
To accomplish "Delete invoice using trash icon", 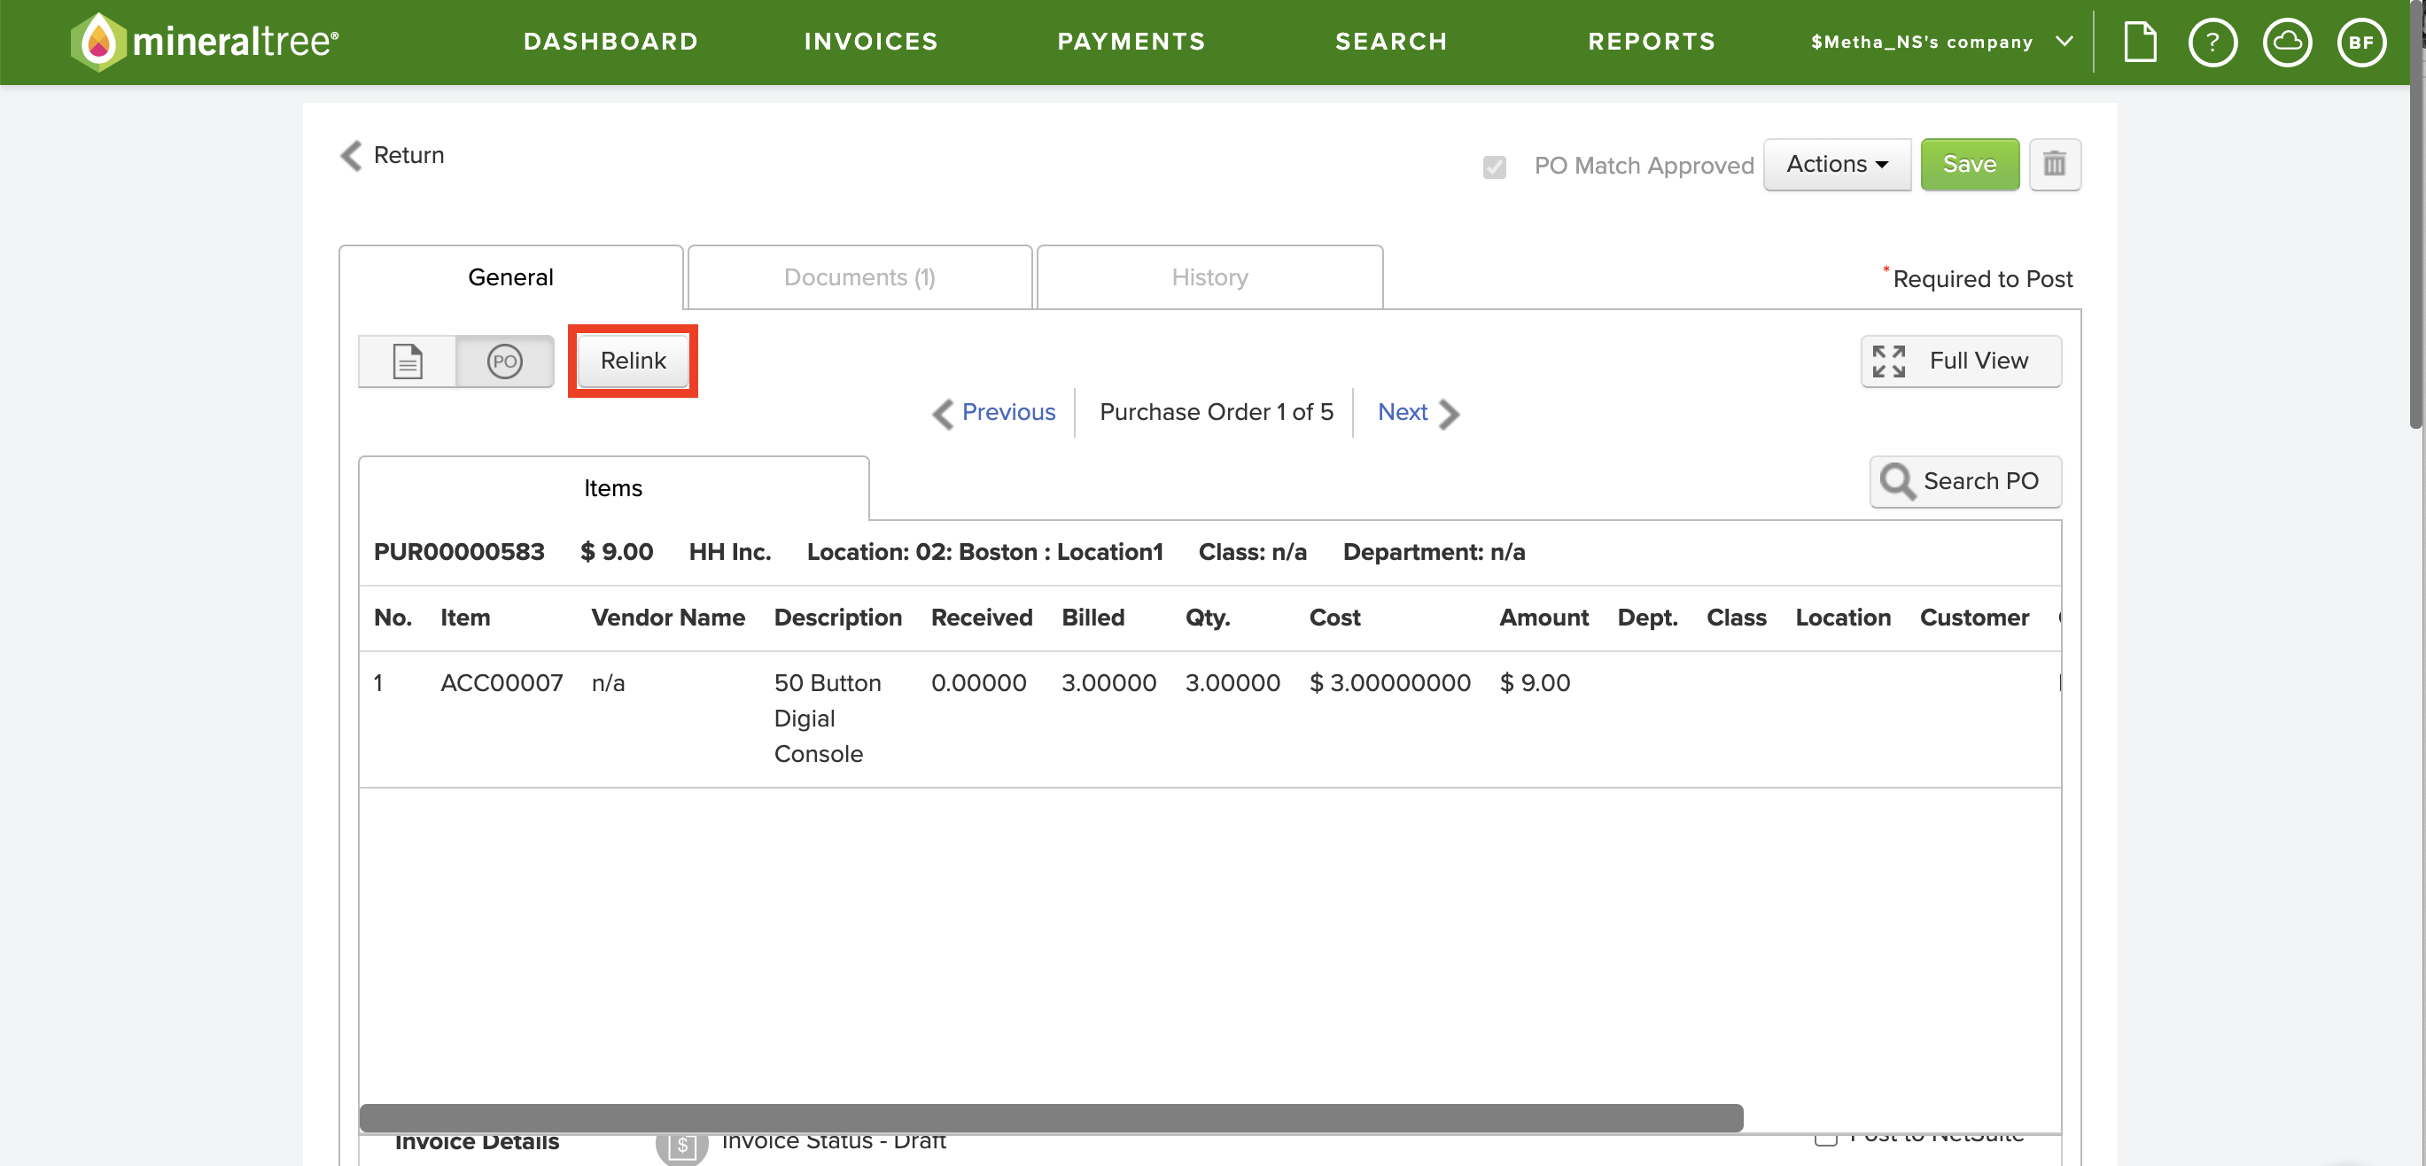I will click(x=2054, y=165).
